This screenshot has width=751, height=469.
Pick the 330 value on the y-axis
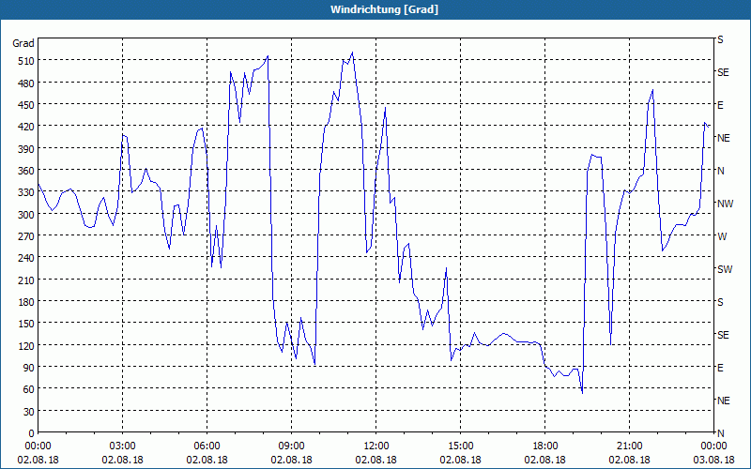(26, 192)
